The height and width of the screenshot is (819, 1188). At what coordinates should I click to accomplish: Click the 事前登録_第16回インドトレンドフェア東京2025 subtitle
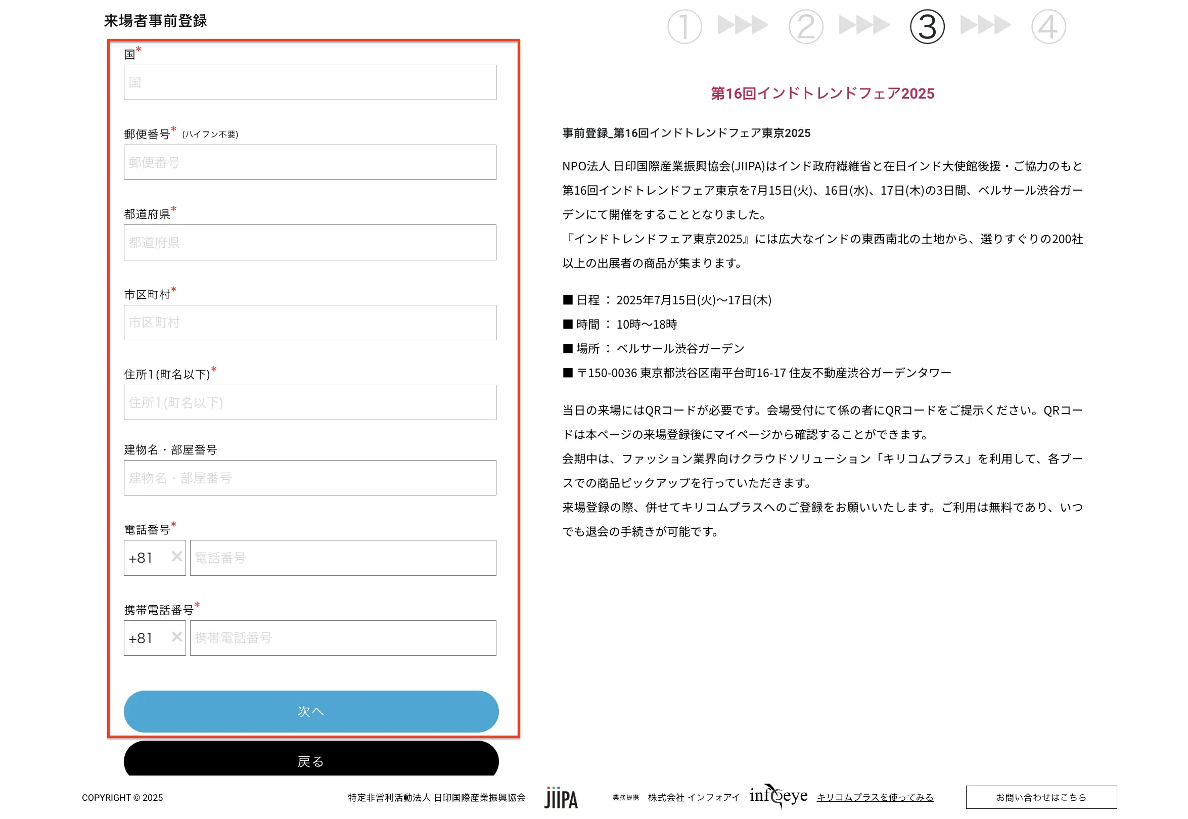coord(686,133)
